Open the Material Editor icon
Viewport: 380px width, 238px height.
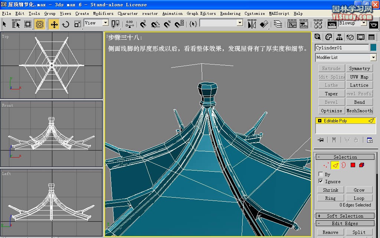coord(318,24)
